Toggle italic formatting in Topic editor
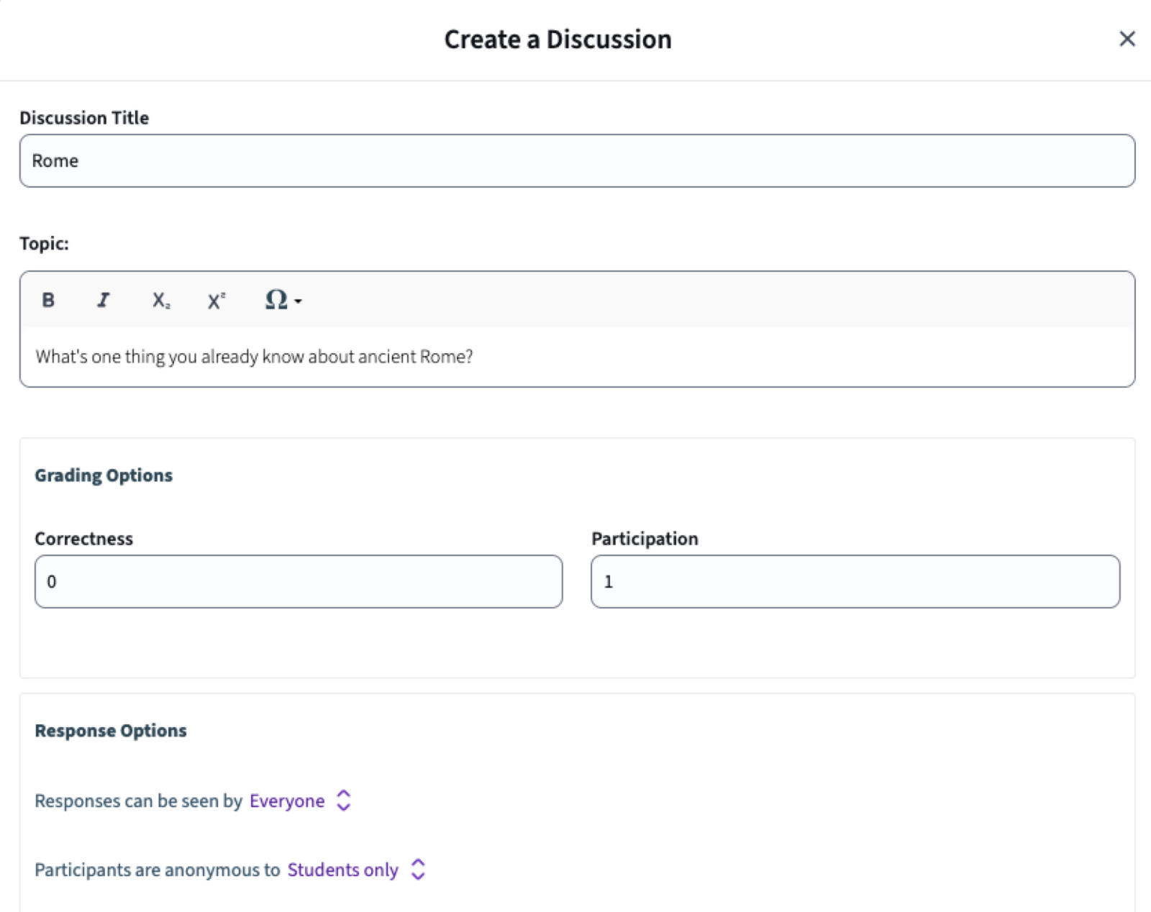The width and height of the screenshot is (1151, 912). point(104,300)
